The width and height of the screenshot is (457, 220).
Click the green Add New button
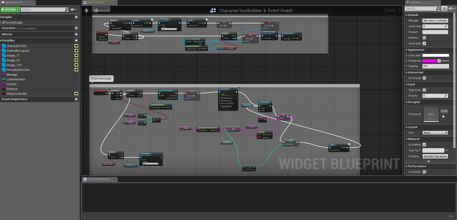tap(10, 9)
